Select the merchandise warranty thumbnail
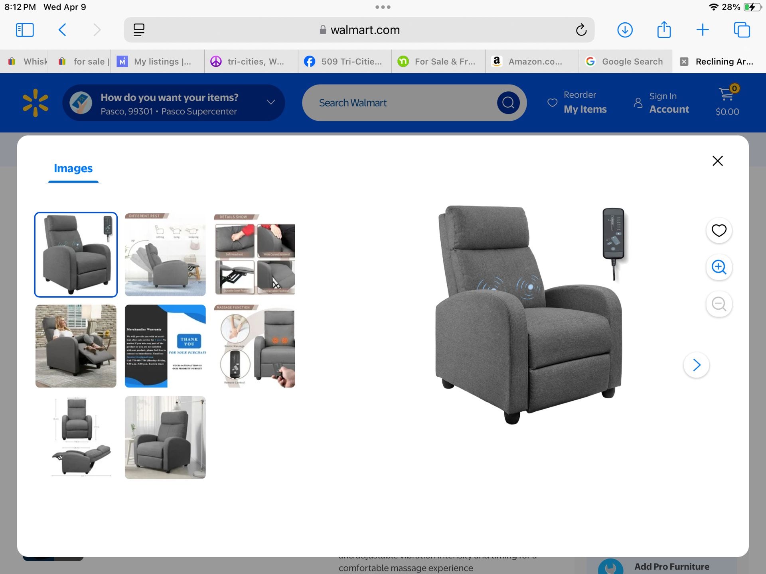The width and height of the screenshot is (766, 574). coord(165,346)
